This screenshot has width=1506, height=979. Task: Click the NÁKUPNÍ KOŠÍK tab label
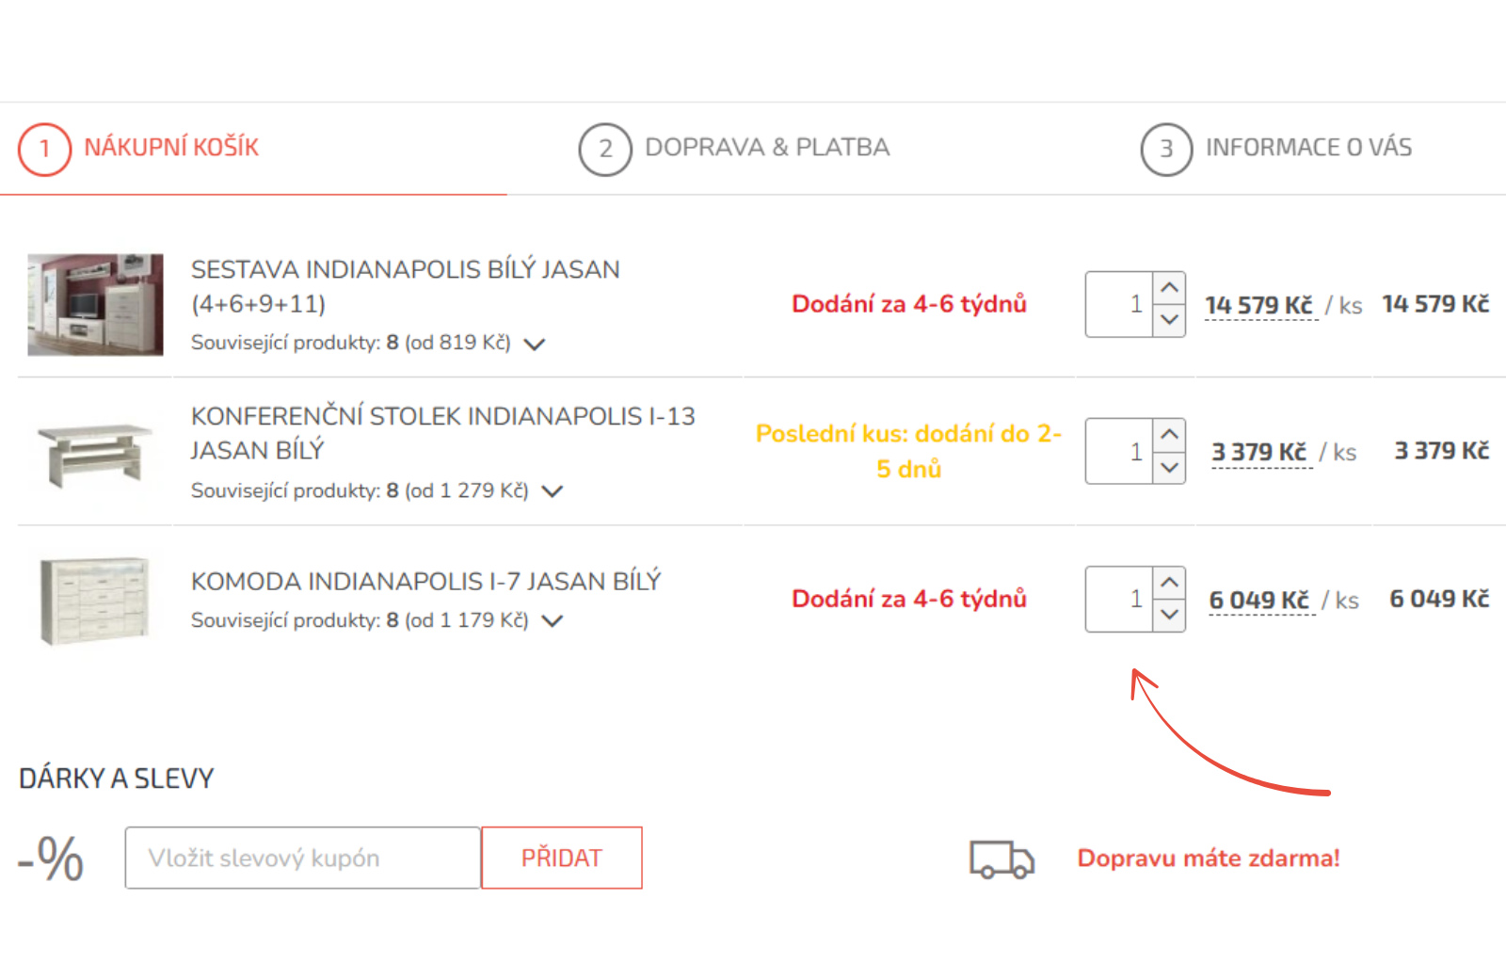coord(172,148)
